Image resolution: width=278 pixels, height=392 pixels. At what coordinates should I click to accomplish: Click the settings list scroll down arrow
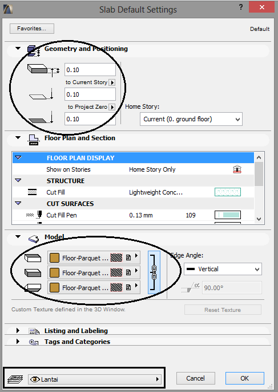tap(259, 219)
